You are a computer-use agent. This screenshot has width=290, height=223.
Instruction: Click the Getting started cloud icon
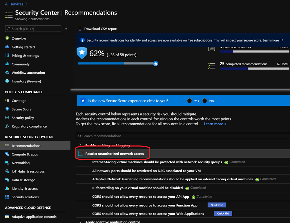coord(7,47)
